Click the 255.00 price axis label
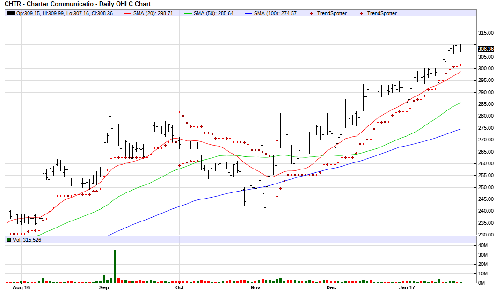 coord(486,176)
